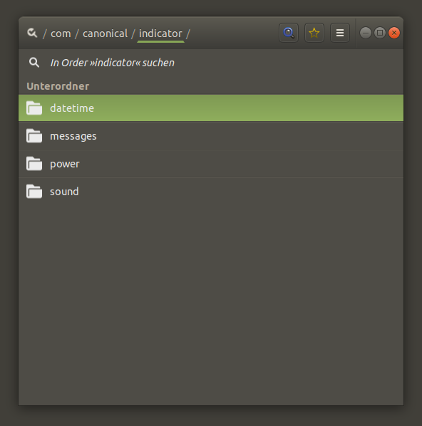Click the folder icon next to datetime
422x426 pixels.
click(34, 108)
